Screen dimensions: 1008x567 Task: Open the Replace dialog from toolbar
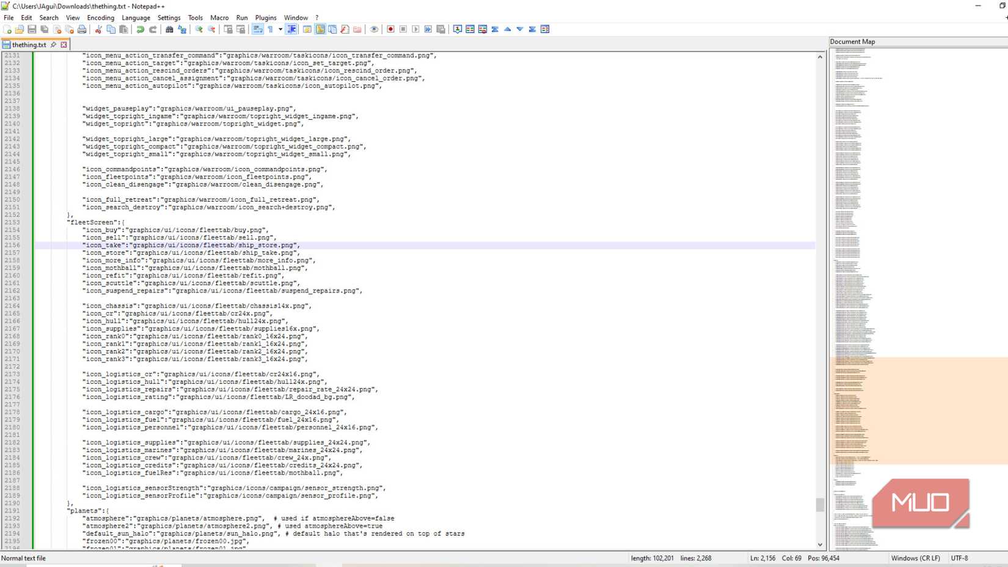tap(182, 29)
